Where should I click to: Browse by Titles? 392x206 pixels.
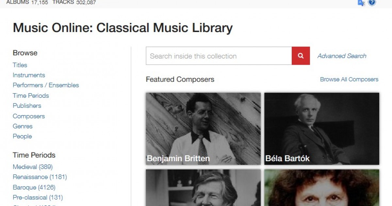[20, 65]
